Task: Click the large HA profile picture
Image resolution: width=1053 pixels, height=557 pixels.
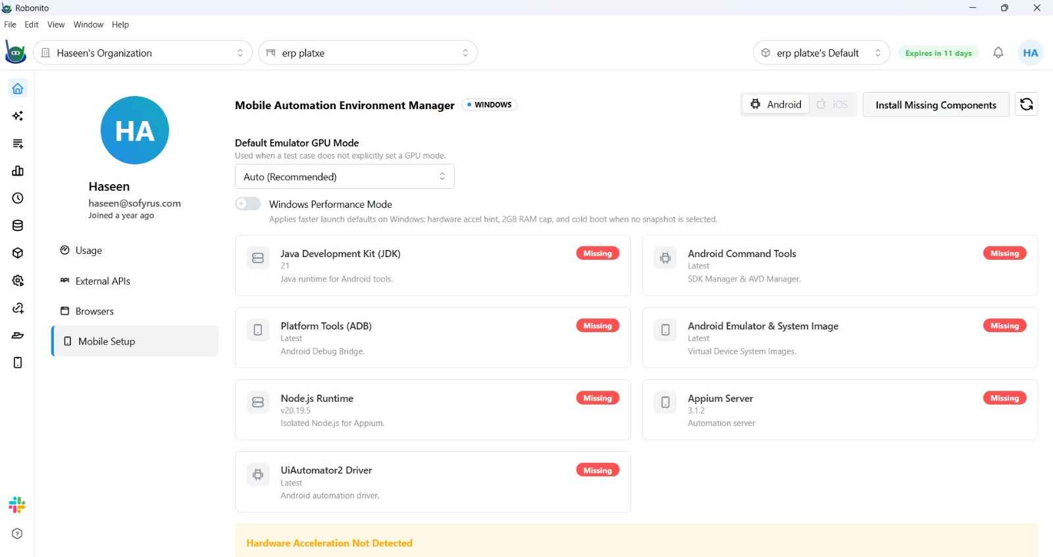Action: (135, 130)
